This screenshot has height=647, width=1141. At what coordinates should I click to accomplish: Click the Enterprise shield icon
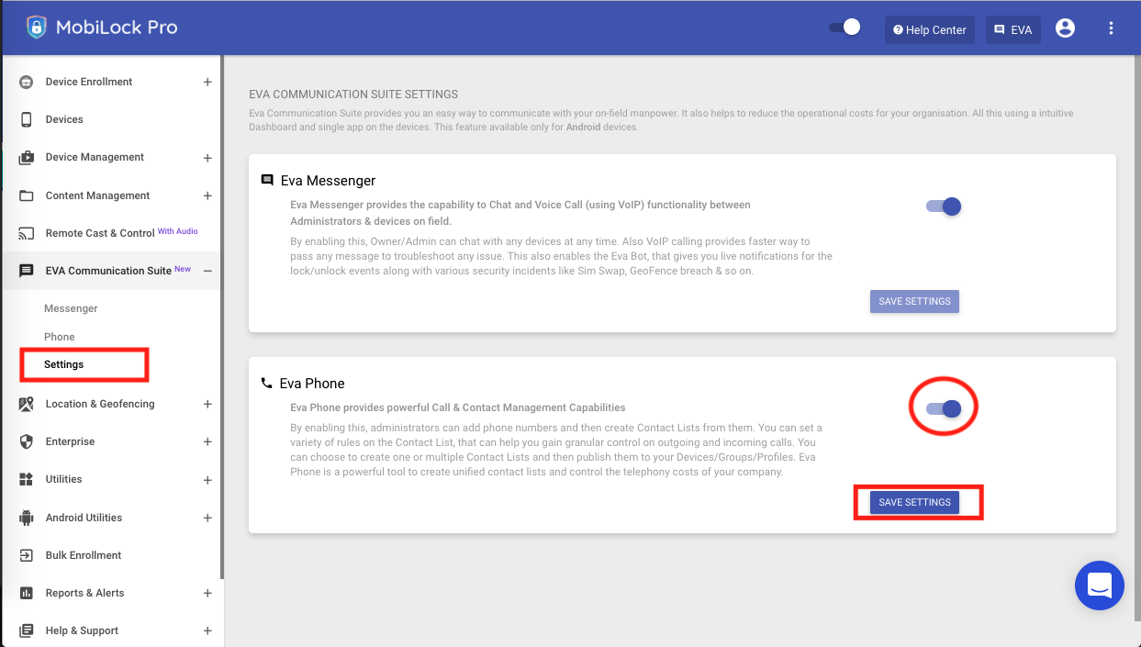coord(27,441)
